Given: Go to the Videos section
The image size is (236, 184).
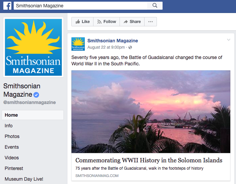Looking at the screenshot, I should click(12, 158).
